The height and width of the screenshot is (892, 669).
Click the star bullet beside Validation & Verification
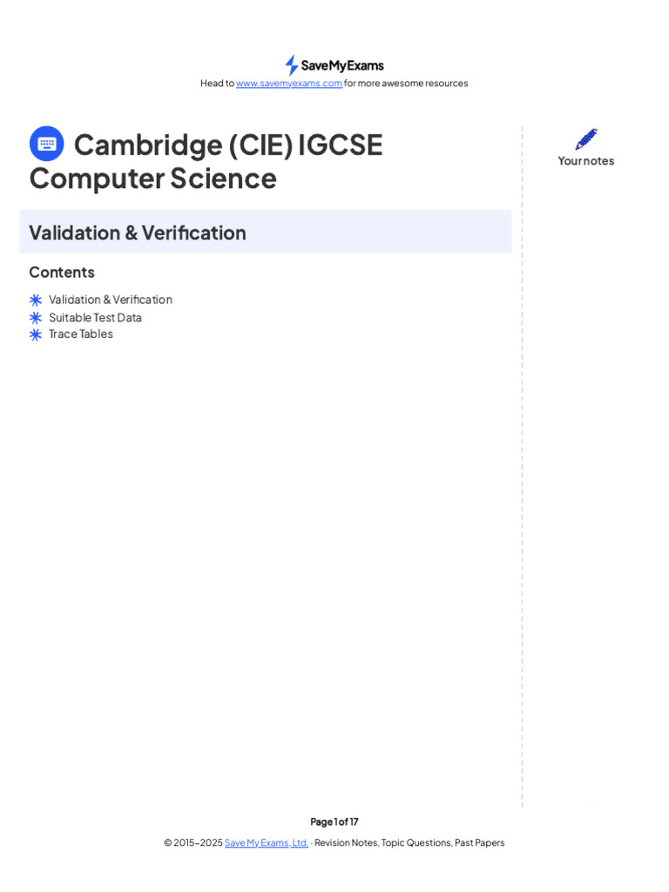point(36,300)
